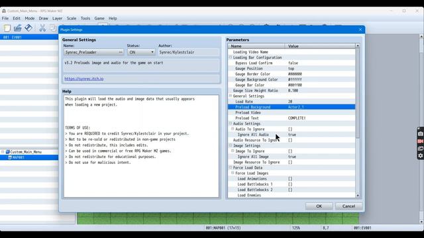Open the synrec.itch.io link
424x238 pixels.
84,79
